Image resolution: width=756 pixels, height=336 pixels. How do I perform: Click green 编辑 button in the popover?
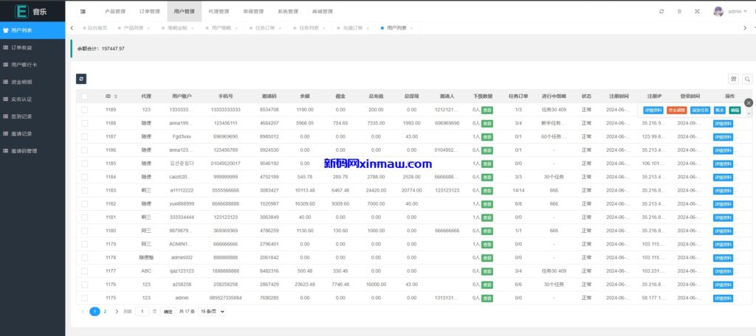pyautogui.click(x=735, y=111)
